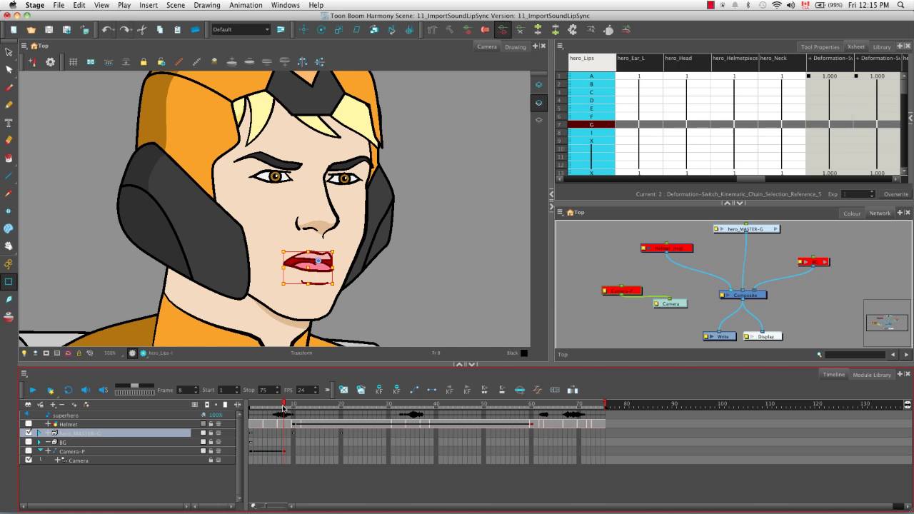Click the Open scene folder icon
Screen dimensions: 914x514
coord(31,29)
